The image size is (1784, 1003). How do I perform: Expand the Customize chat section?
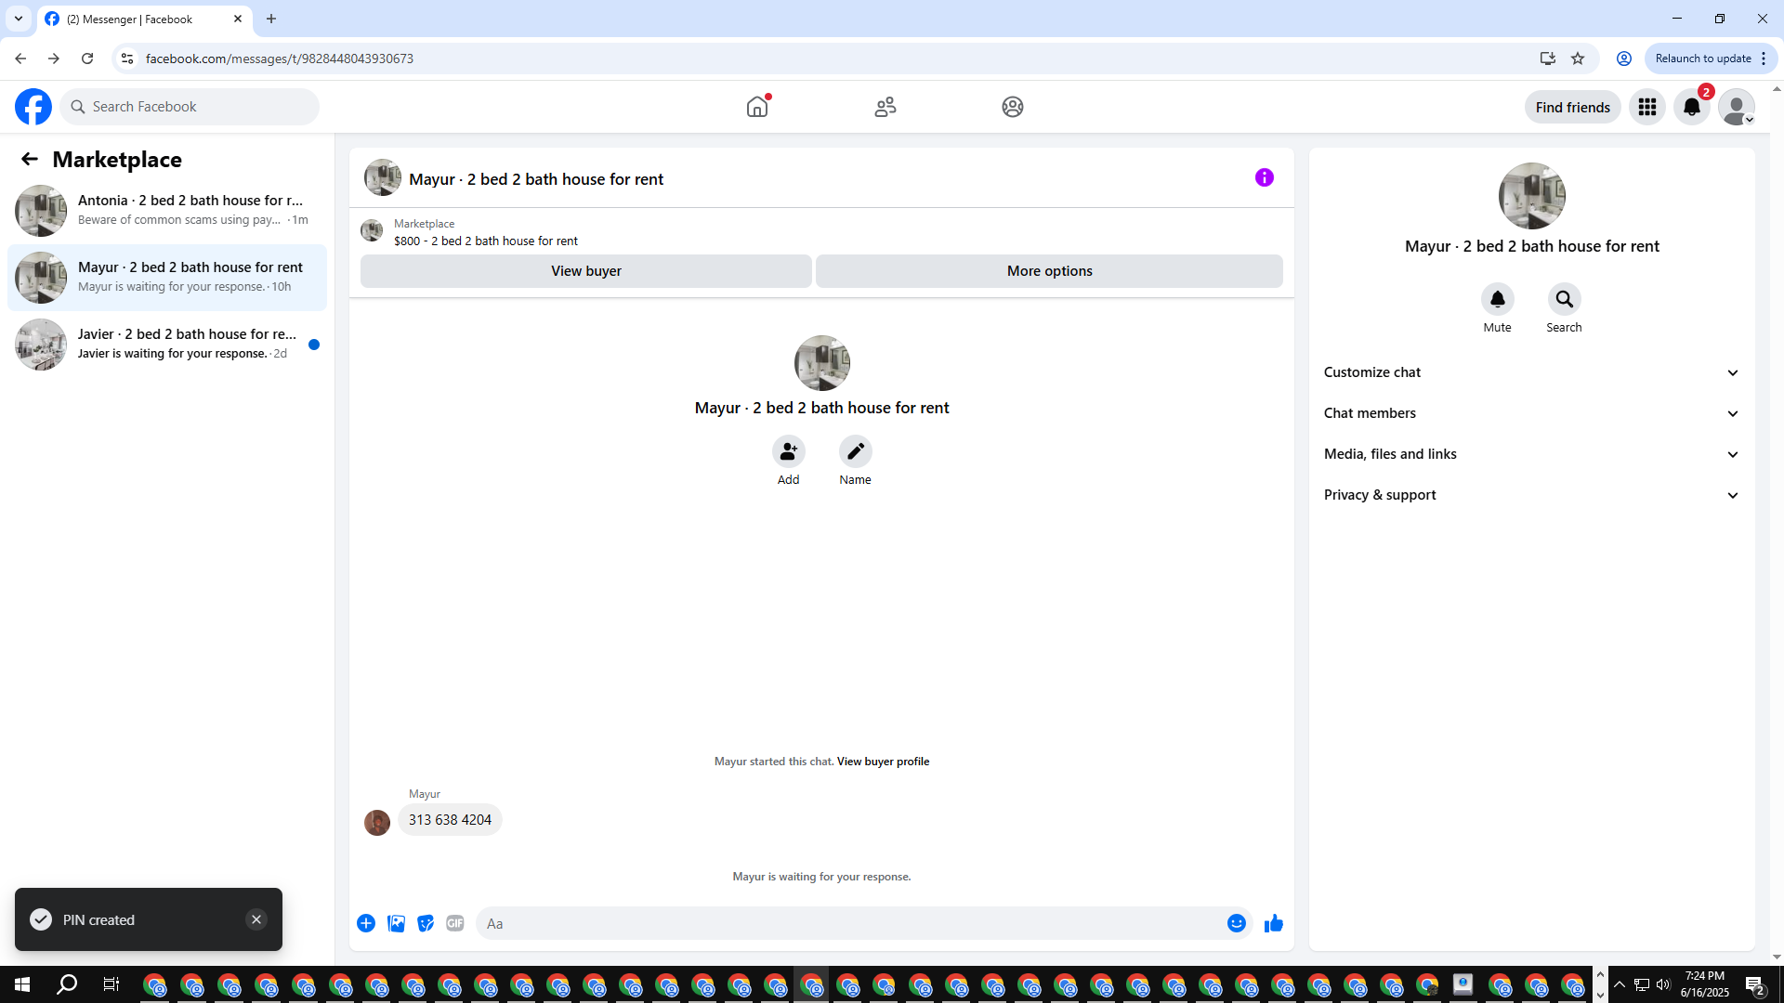(1531, 372)
